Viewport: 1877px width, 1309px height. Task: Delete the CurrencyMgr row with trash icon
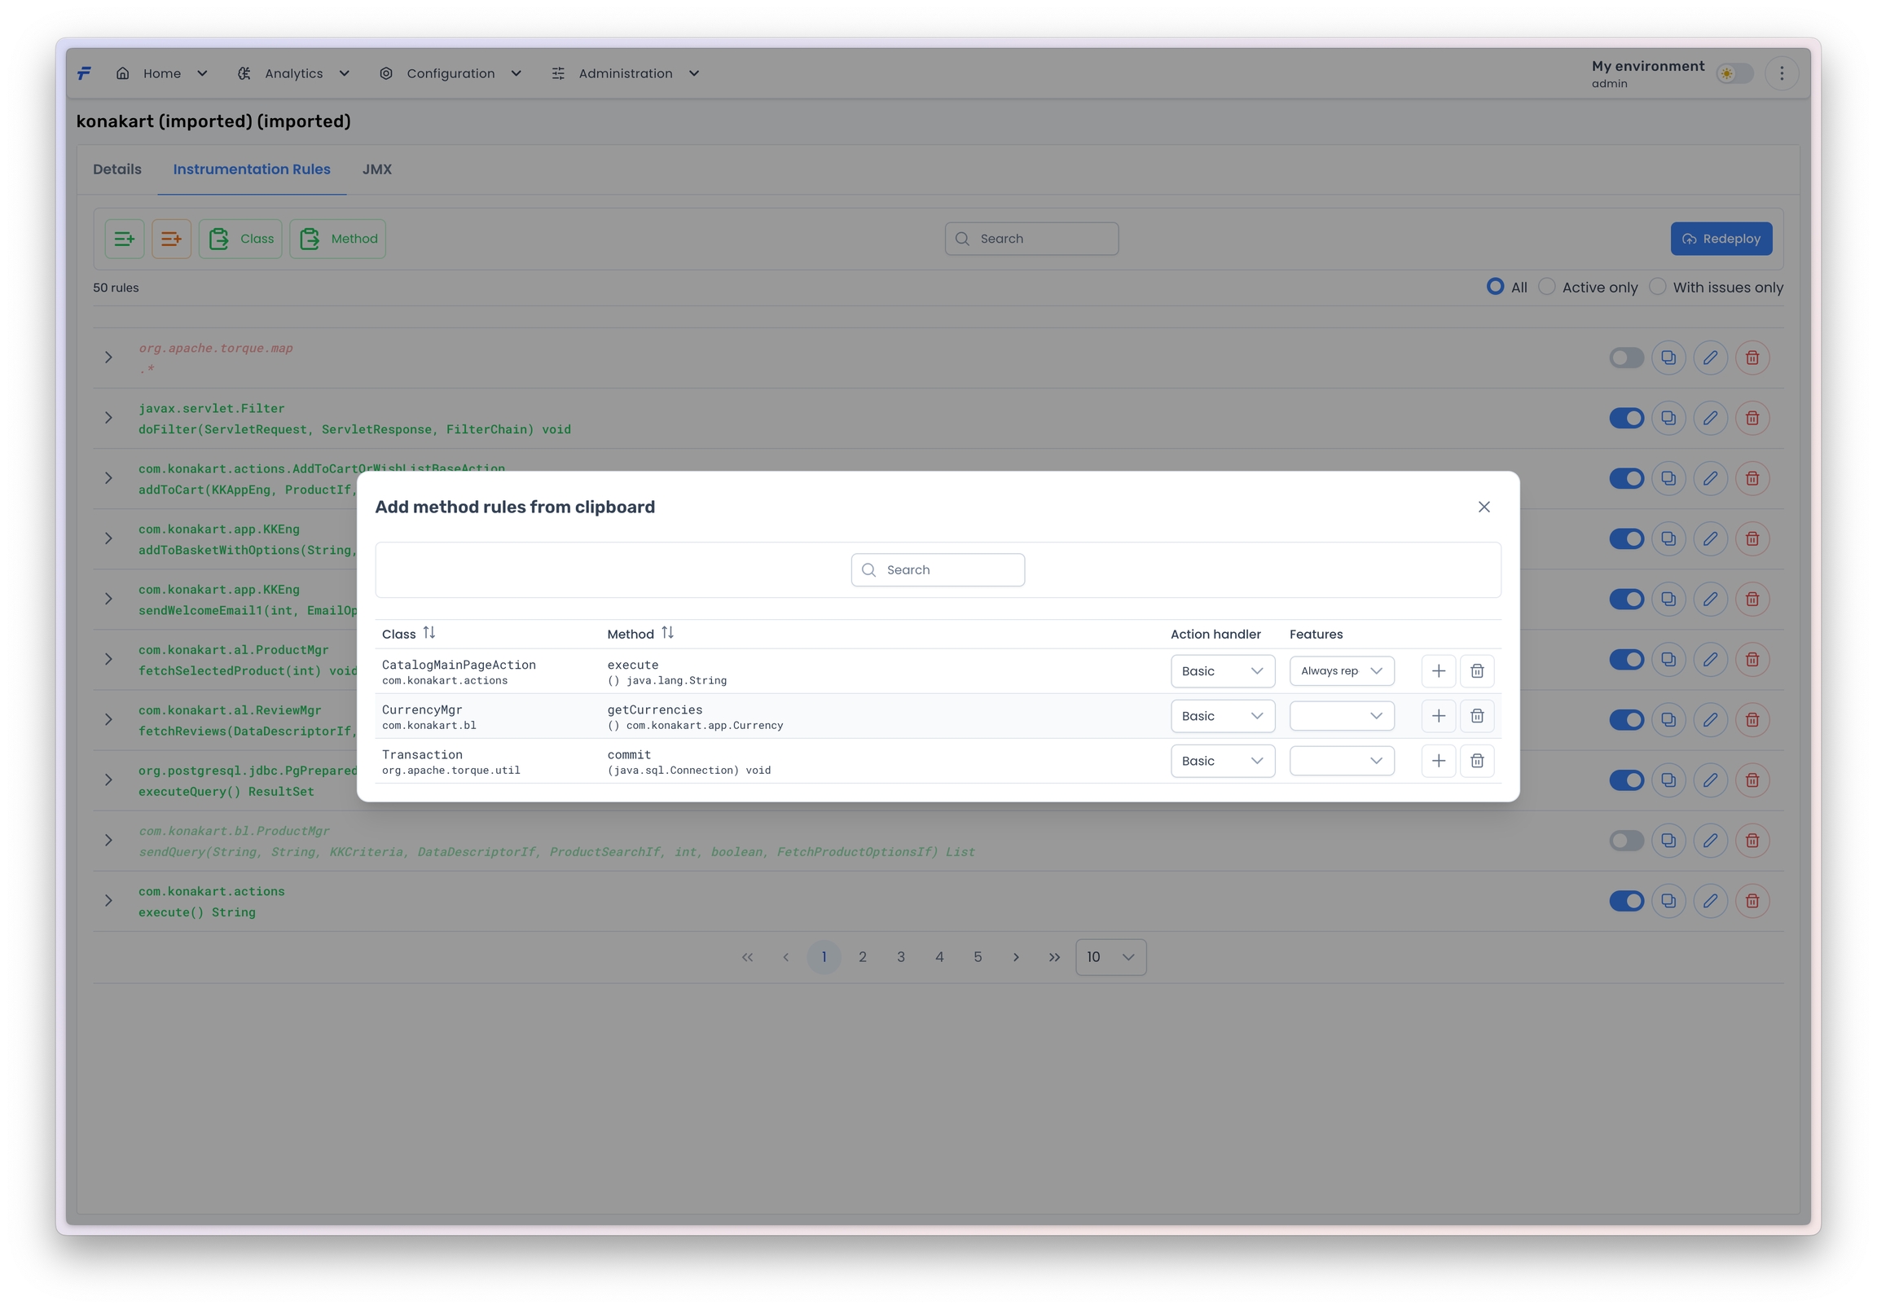coord(1476,716)
